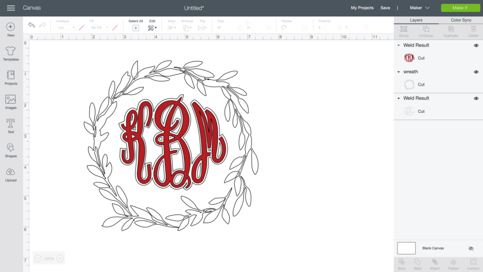This screenshot has width=483, height=272.
Task: Collapse the wreath layer group
Action: click(x=399, y=72)
